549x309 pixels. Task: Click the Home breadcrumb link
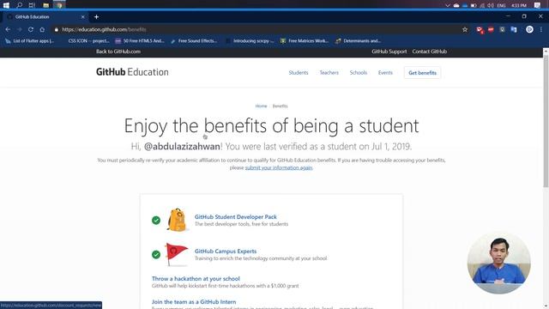[261, 106]
